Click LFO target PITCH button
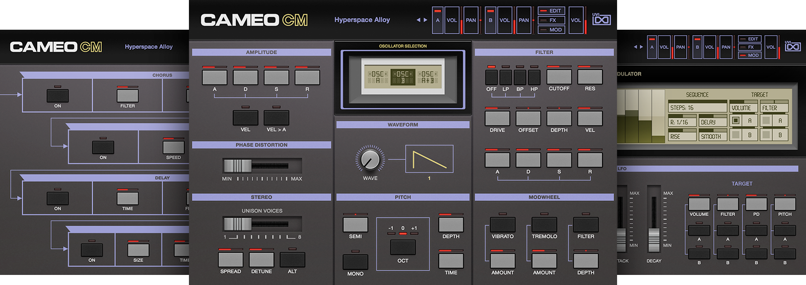This screenshot has height=285, width=806. point(785,204)
